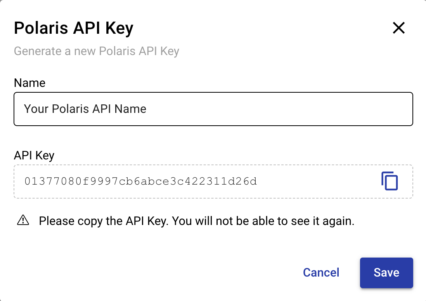Click the 'Polaris API Key' dialog title

[x=74, y=28]
